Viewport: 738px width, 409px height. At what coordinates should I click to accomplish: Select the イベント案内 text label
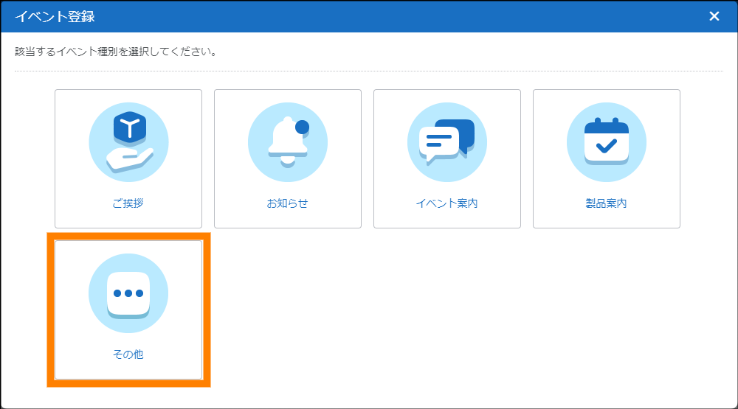click(446, 203)
